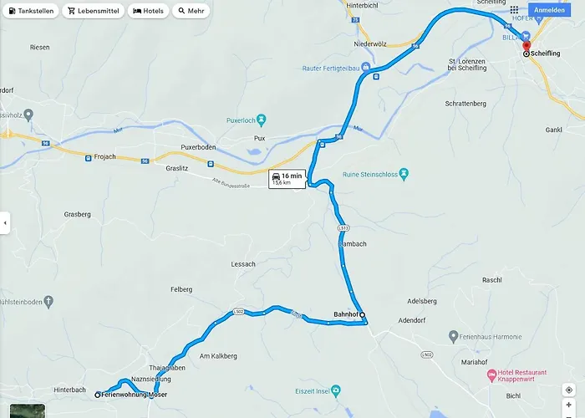Image resolution: width=585 pixels, height=418 pixels.
Task: Expand the collapsed side panel arrow
Action: 5,223
